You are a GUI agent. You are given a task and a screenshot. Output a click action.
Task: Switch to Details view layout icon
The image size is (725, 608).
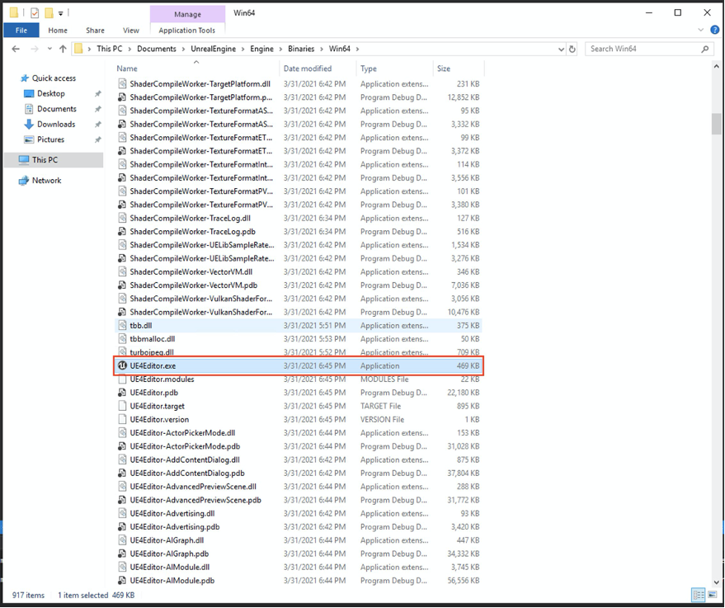point(698,595)
